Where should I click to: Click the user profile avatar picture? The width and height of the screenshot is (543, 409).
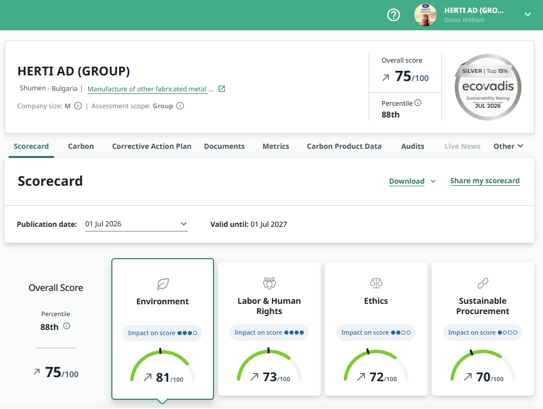click(x=425, y=15)
